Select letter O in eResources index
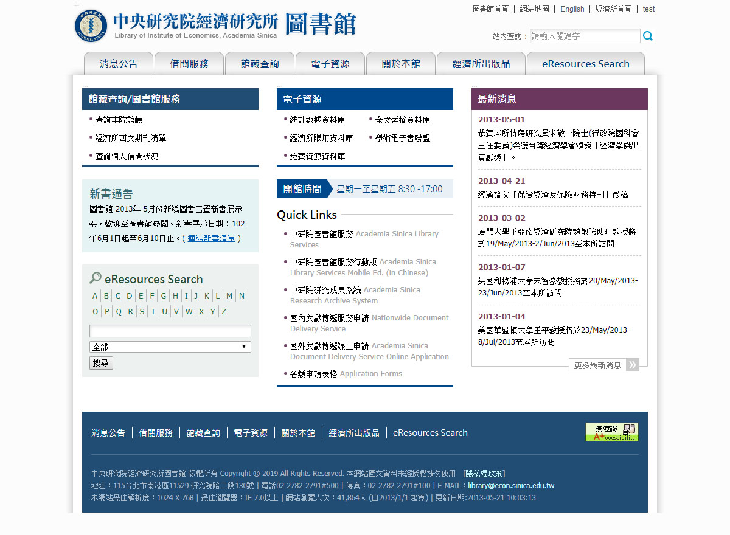The image size is (730, 535). (95, 312)
